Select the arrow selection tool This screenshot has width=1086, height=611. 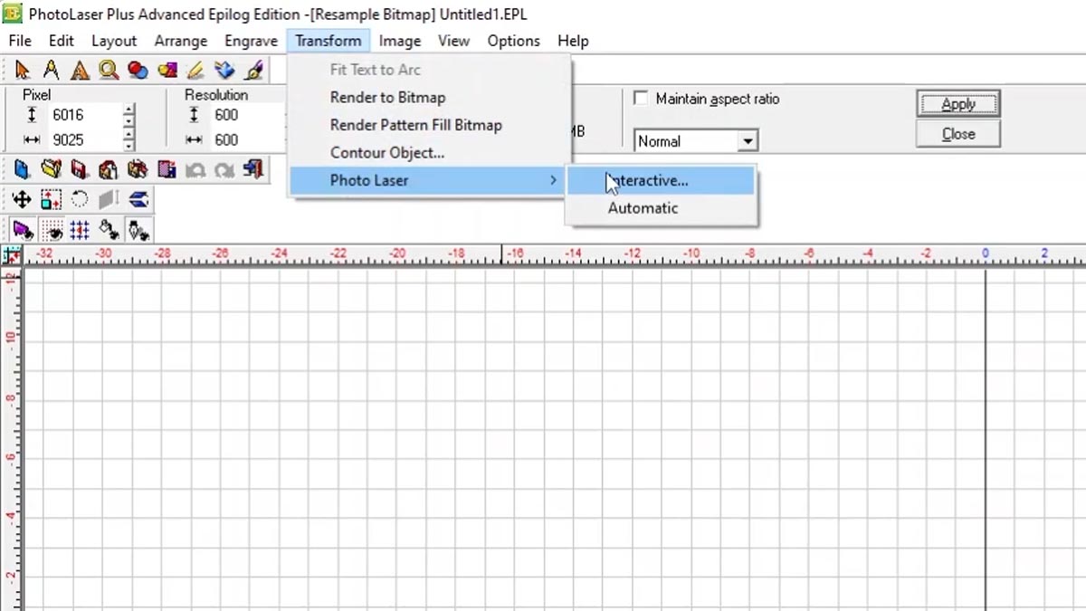[x=23, y=70]
